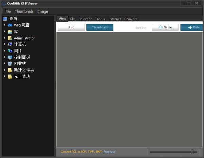Image resolution: width=204 pixels, height=158 pixels.
Task: Switch to List view mode
Action: [71, 27]
